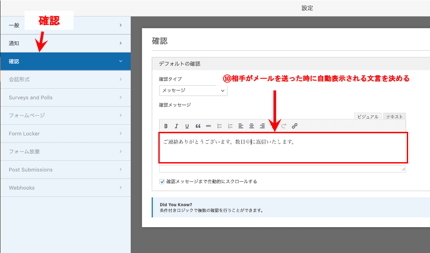Open the 確認タイプ dropdown showing メッセージ
430x253 pixels.
coord(193,90)
